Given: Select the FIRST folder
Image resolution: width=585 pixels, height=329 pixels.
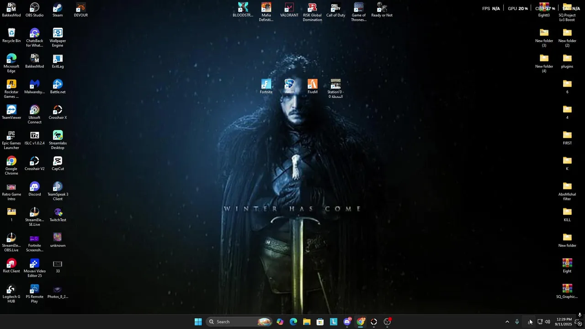Looking at the screenshot, I should 567,138.
